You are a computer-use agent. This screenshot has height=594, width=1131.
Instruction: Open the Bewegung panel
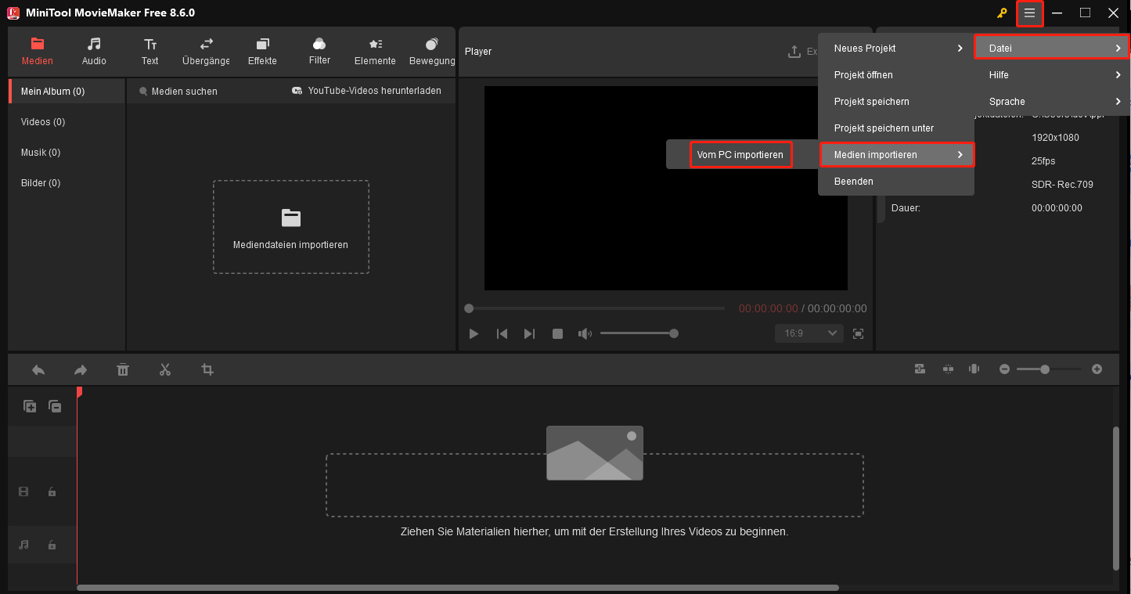[x=431, y=51]
